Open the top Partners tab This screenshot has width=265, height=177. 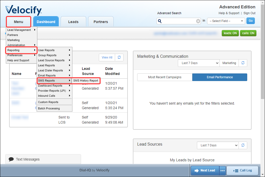tap(101, 22)
